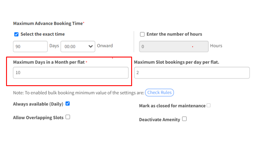Click the 'Maximum Slot bookings per day per flat' label
278x156 pixels.
pyautogui.click(x=176, y=62)
